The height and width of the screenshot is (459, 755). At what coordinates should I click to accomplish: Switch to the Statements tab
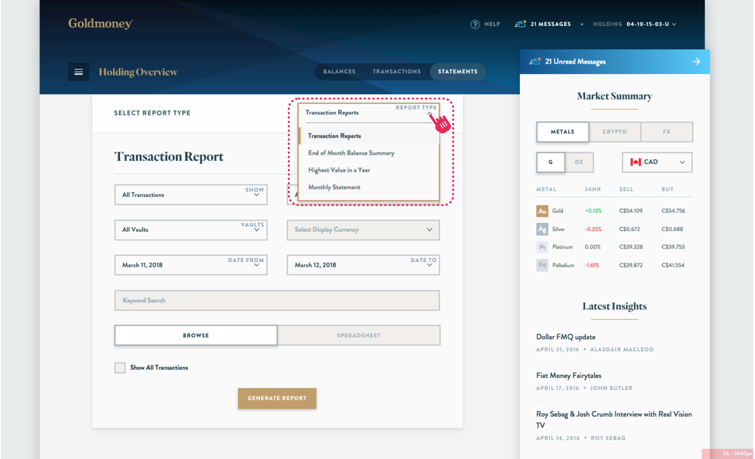tap(458, 72)
